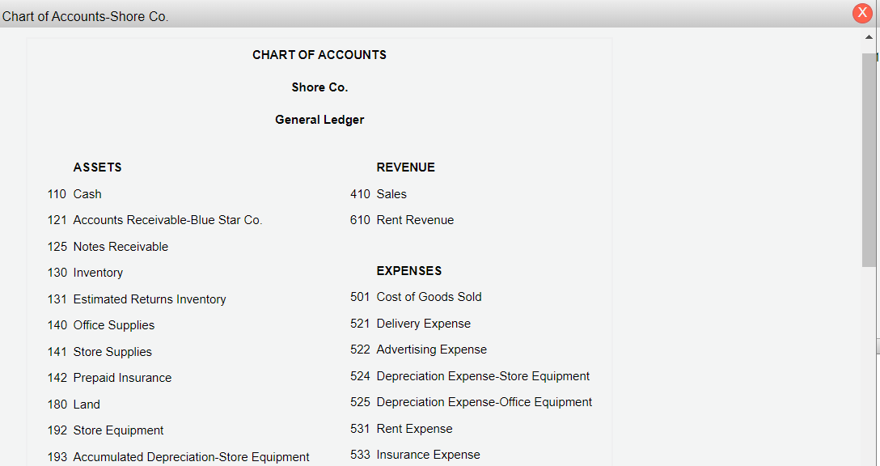Select Accumulated Depreciation-Store Equipment row

pyautogui.click(x=179, y=457)
